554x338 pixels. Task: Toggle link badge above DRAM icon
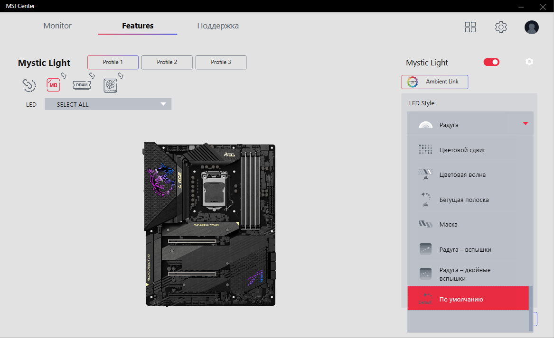[x=92, y=75]
